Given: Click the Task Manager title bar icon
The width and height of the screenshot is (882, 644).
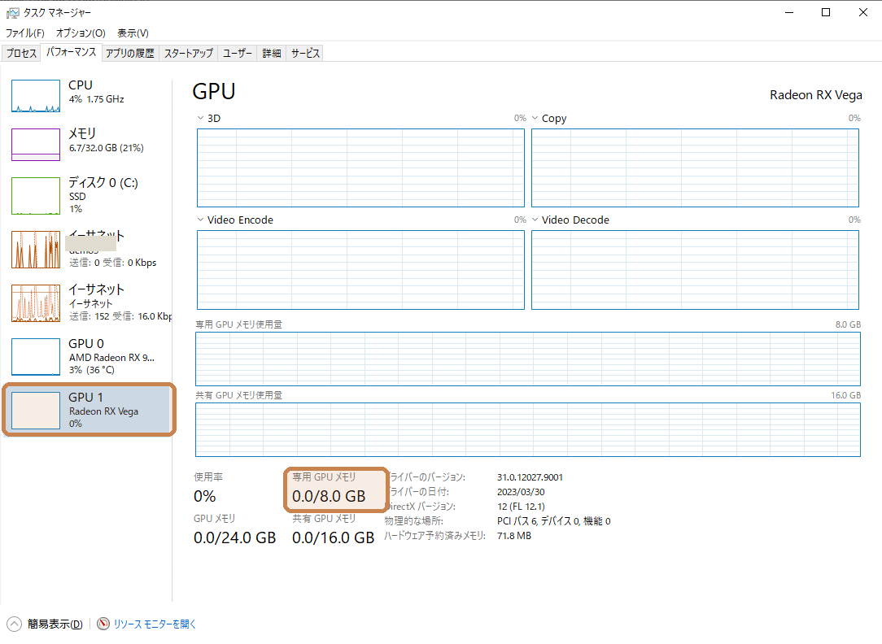Looking at the screenshot, I should 12,12.
